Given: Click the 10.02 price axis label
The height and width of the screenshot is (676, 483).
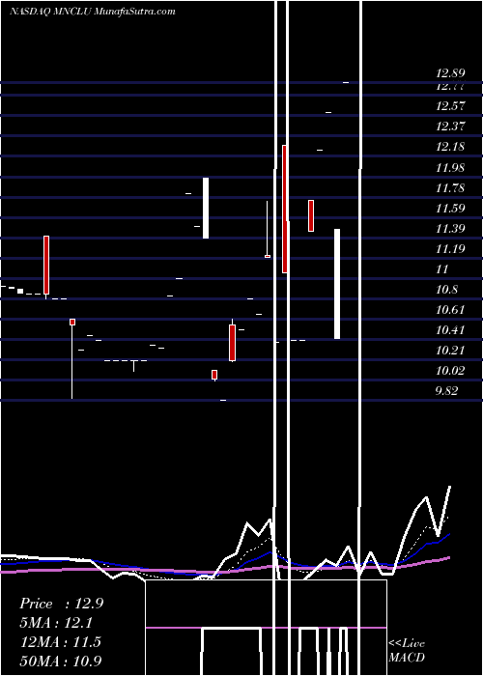Looking at the screenshot, I should pos(450,370).
